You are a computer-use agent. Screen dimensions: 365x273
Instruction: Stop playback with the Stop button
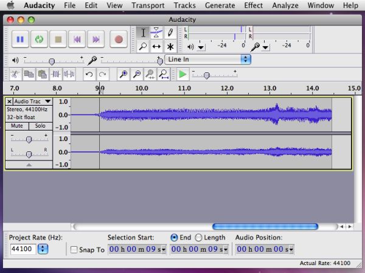click(58, 39)
